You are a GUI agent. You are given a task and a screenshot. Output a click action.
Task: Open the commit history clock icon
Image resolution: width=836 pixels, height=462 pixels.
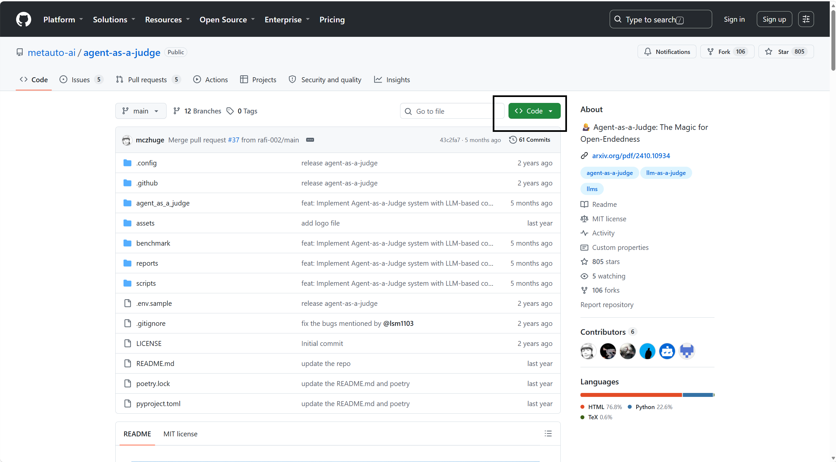point(513,140)
